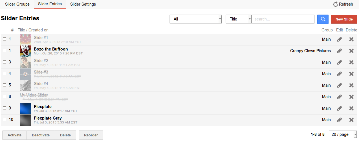Delete the Bozo the Buffoon slide
359x142 pixels.
point(351,51)
